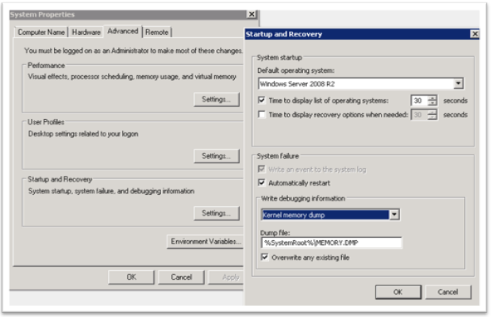The width and height of the screenshot is (492, 317).
Task: Click OK in System Properties window
Action: 131,277
